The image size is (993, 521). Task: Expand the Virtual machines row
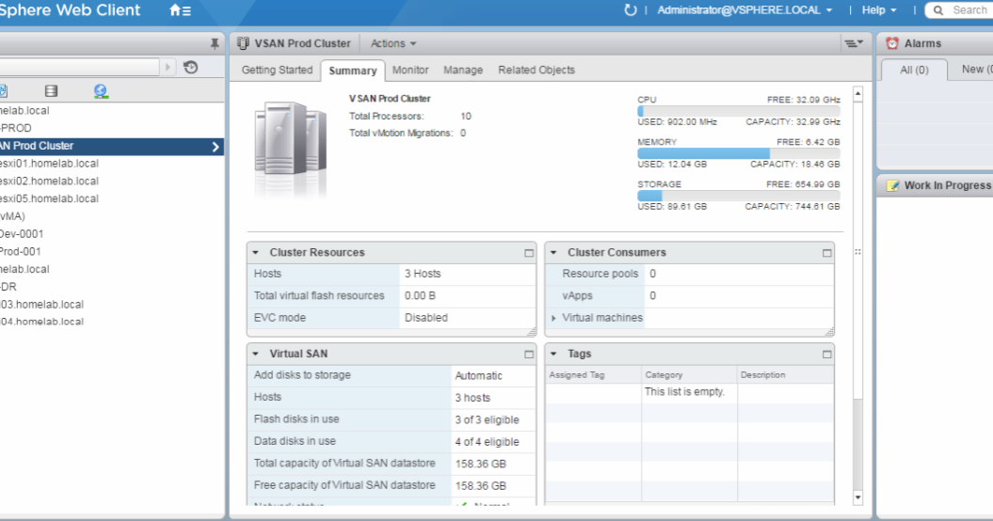pyautogui.click(x=553, y=318)
